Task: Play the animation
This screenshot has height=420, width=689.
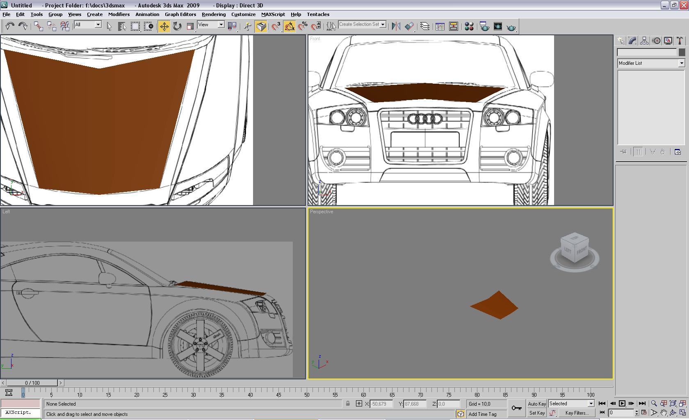Action: pyautogui.click(x=622, y=404)
